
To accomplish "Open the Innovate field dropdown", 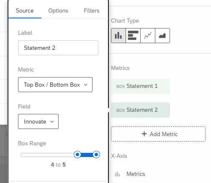I will (38, 121).
